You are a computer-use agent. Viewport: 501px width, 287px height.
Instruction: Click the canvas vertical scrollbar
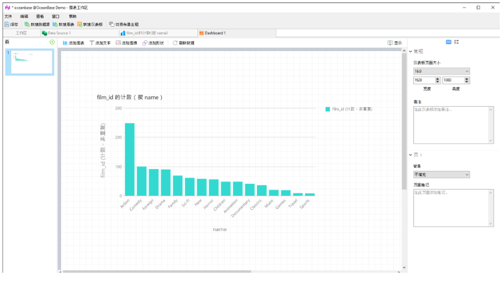click(404, 121)
